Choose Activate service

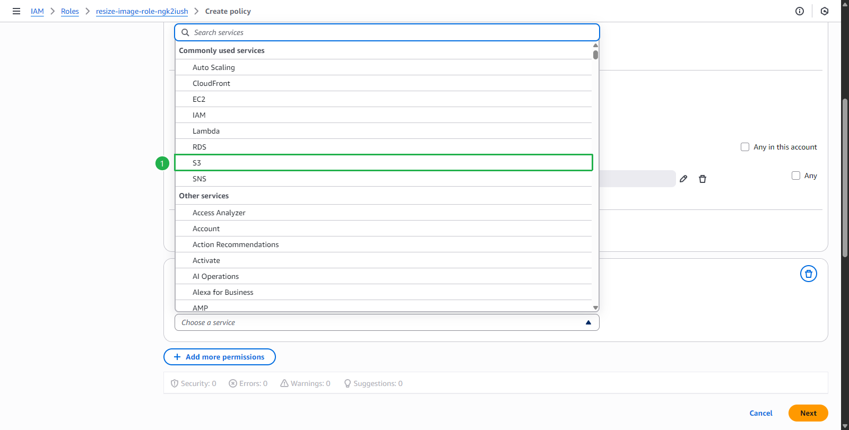384,260
